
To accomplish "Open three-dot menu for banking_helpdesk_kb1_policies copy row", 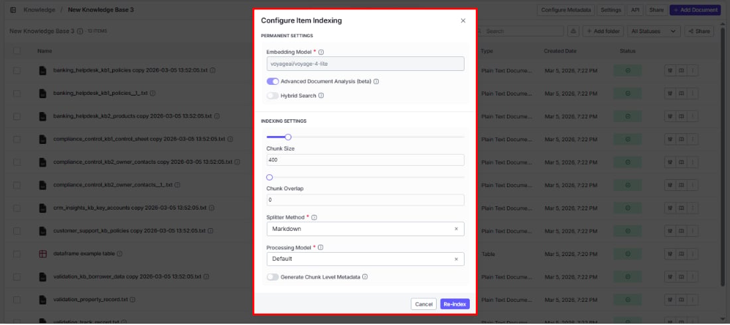I will point(693,71).
